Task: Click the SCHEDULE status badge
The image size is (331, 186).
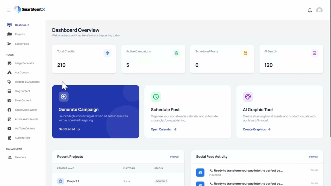Action: (161, 181)
